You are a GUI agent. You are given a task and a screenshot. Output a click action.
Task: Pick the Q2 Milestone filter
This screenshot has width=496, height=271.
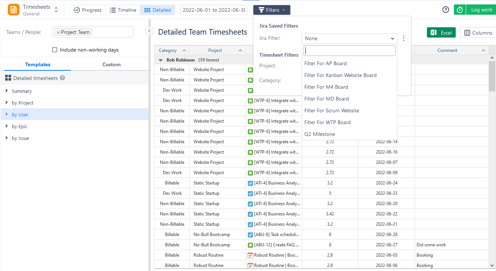(x=349, y=134)
